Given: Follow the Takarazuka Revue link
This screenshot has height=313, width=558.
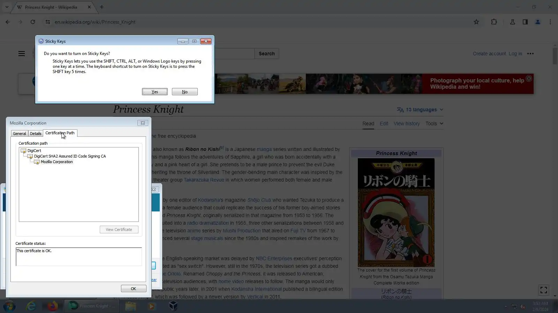Looking at the screenshot, I should click(204, 180).
